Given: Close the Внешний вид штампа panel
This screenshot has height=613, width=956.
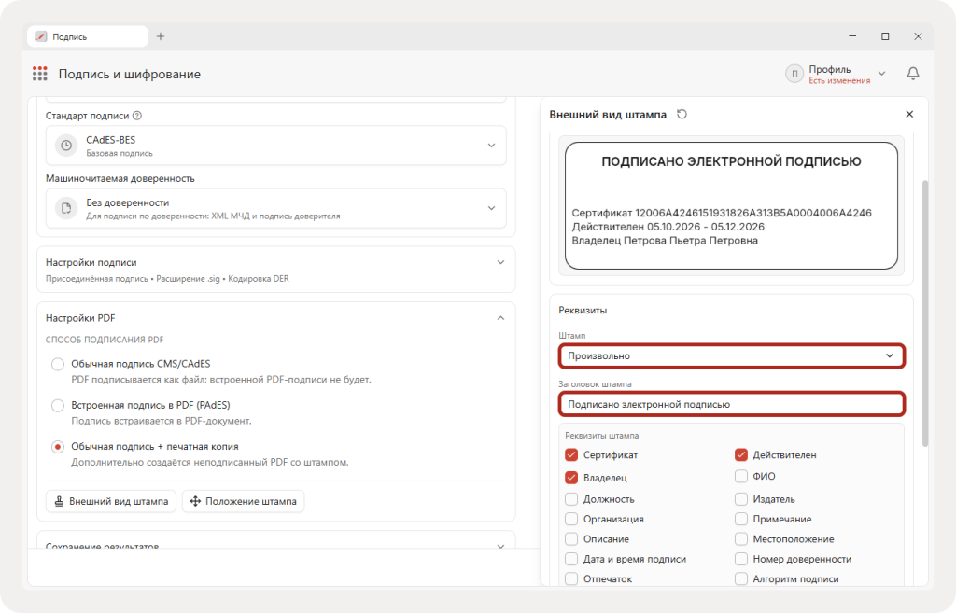Looking at the screenshot, I should [909, 114].
